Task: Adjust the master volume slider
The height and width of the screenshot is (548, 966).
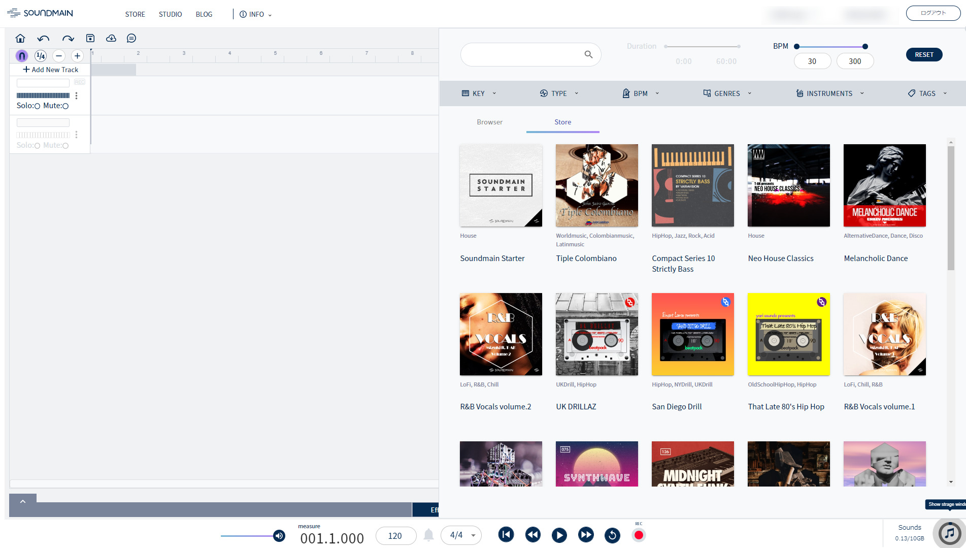Action: pyautogui.click(x=253, y=536)
